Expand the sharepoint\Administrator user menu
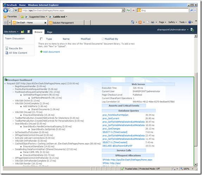This screenshot has width=202, height=175. [x=173, y=30]
